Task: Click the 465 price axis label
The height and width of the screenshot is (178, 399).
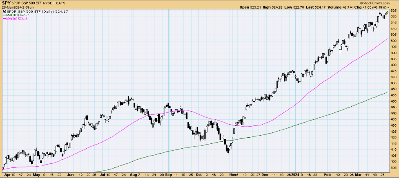Action: (393, 83)
